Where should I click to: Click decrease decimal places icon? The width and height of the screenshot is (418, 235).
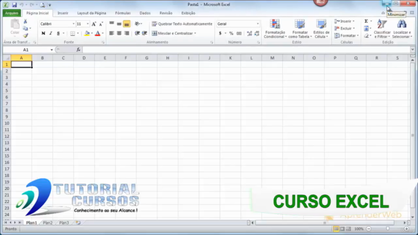[x=257, y=33]
